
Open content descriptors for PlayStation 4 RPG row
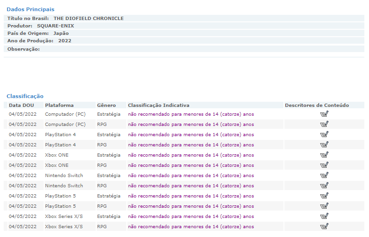(324, 145)
